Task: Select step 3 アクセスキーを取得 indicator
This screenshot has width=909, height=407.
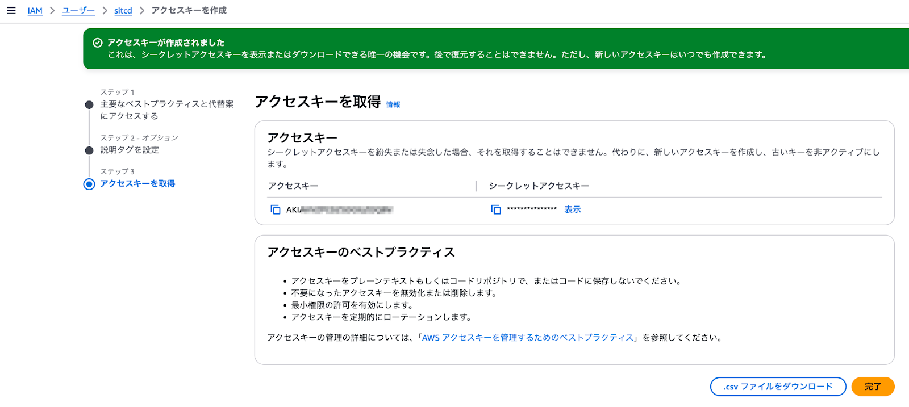Action: pyautogui.click(x=89, y=184)
